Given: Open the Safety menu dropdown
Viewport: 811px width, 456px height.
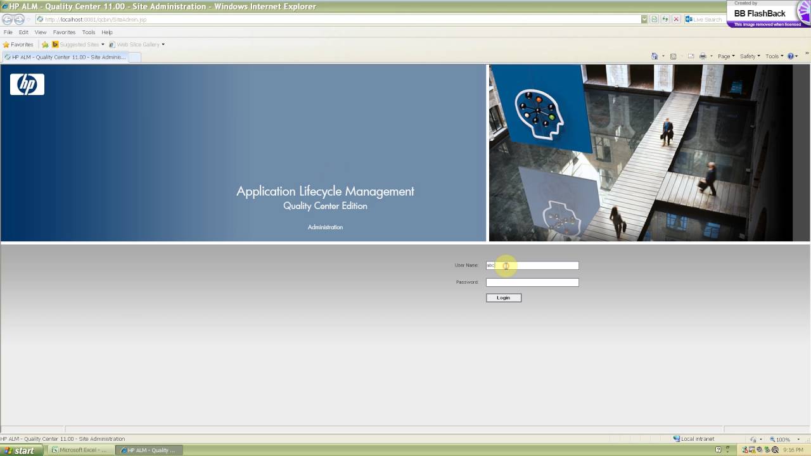Looking at the screenshot, I should point(750,56).
